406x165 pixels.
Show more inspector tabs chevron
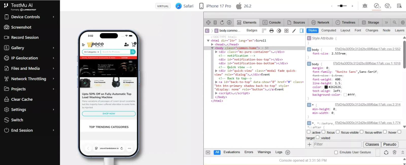pyautogui.click(x=386, y=23)
